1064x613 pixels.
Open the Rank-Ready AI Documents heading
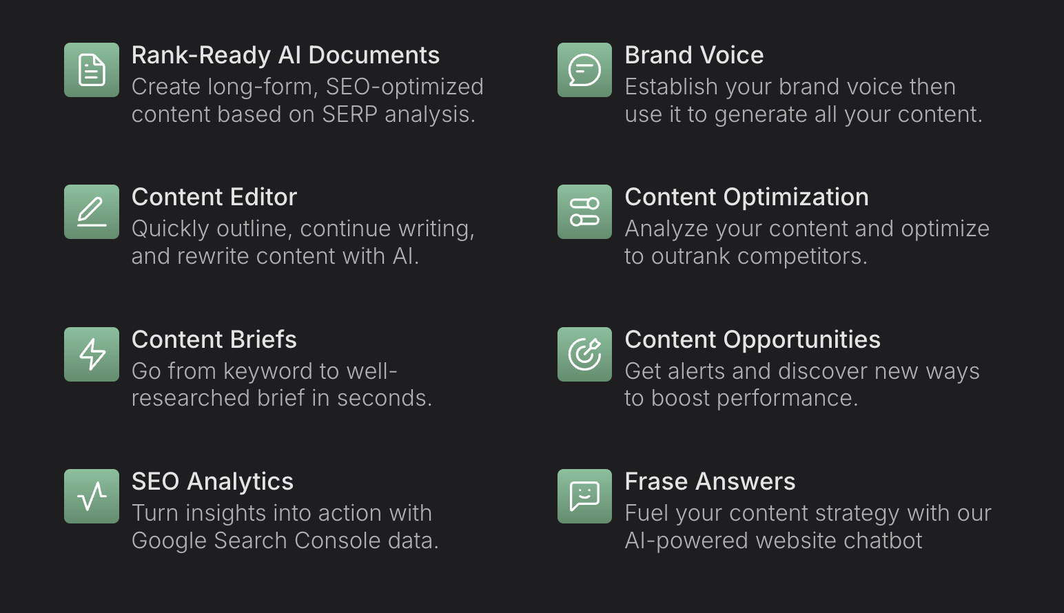tap(285, 55)
